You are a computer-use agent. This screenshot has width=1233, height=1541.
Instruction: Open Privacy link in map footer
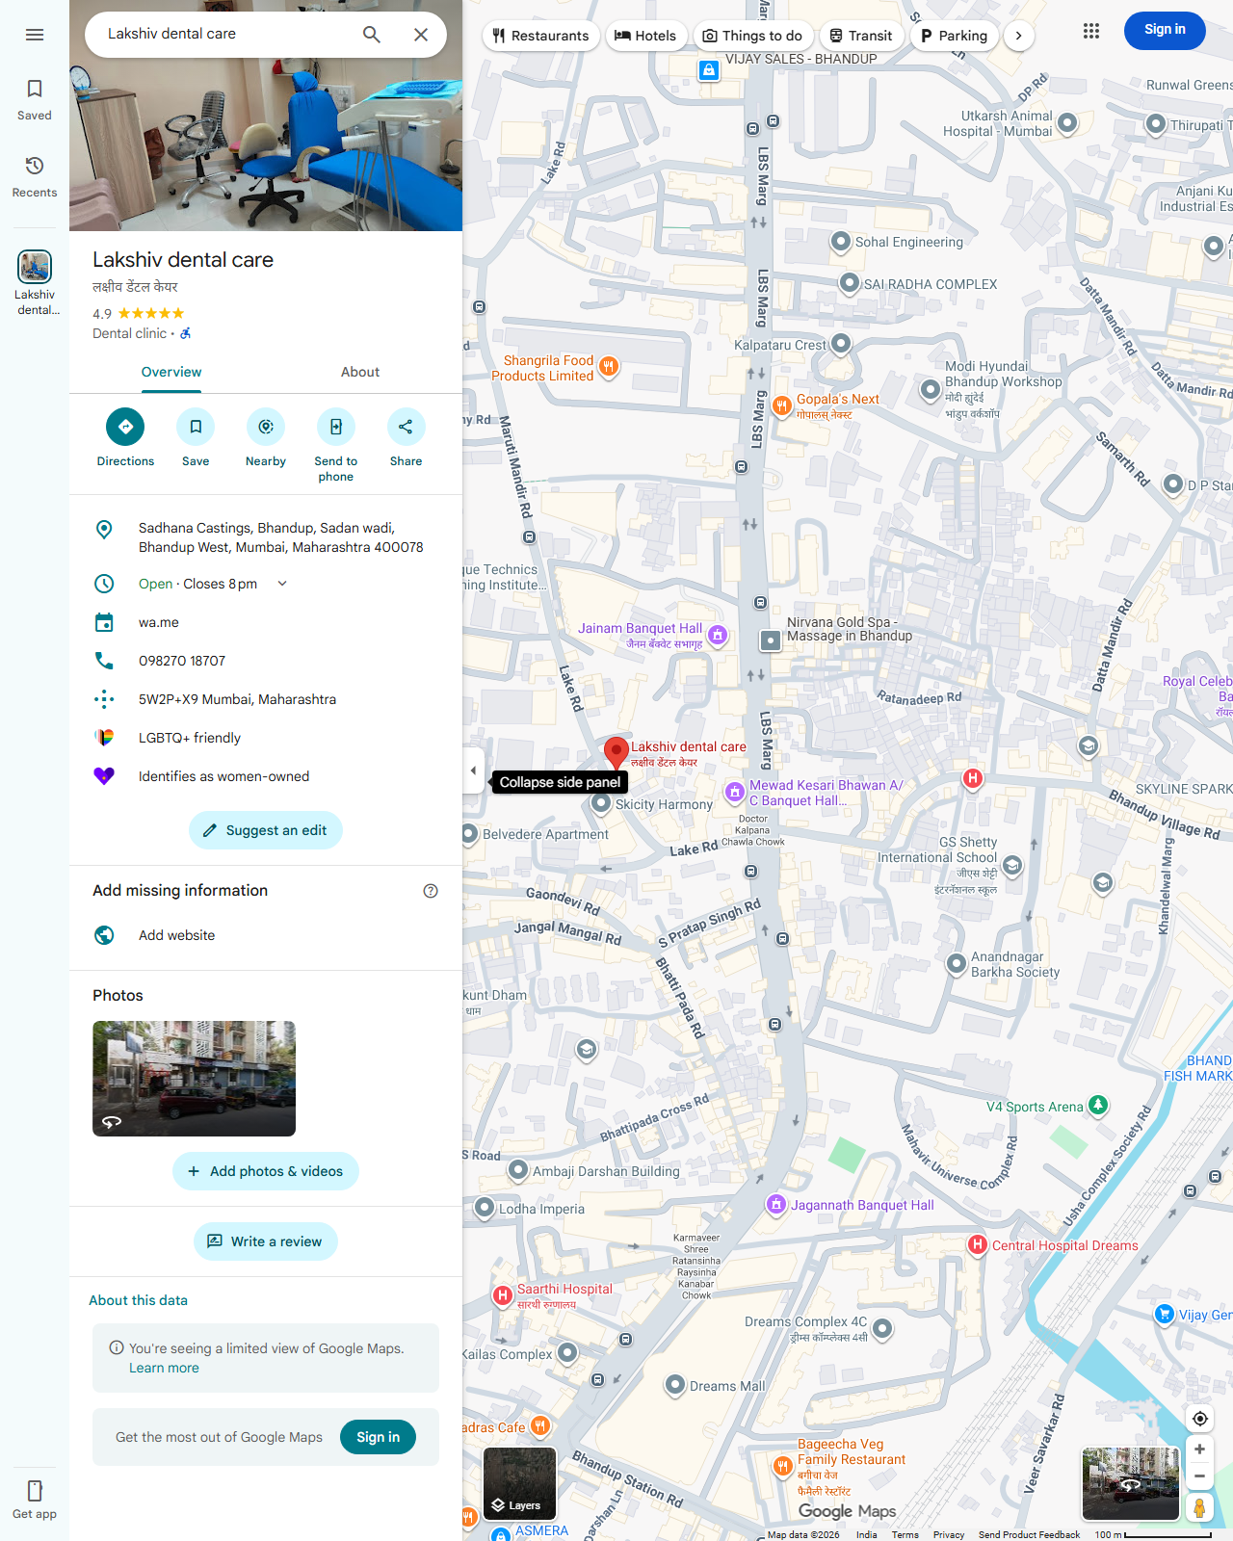[948, 1534]
